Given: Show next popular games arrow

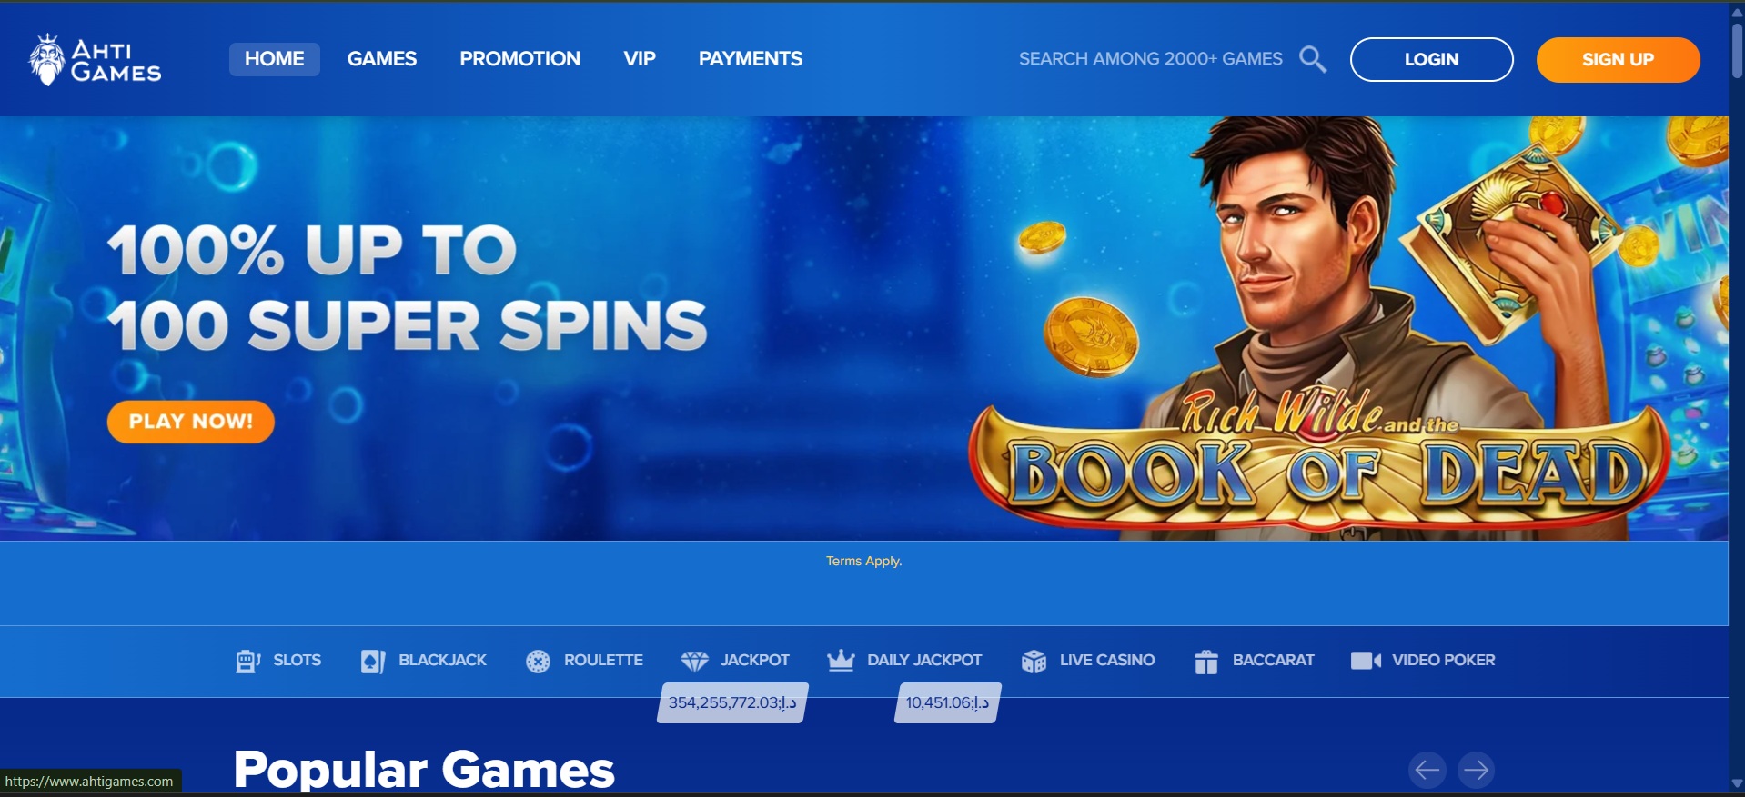Looking at the screenshot, I should click(x=1476, y=770).
